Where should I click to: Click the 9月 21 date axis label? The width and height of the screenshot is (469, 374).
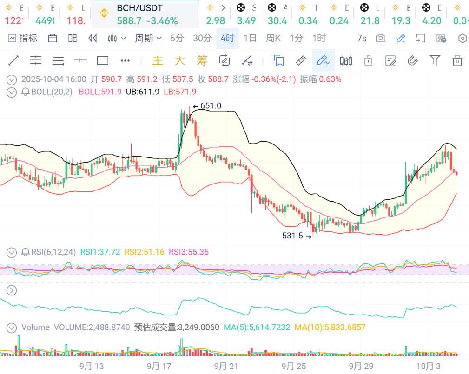(x=226, y=366)
